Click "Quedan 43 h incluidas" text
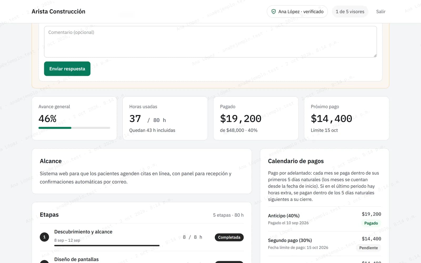Screen dimensions: 421x263 coord(152,130)
